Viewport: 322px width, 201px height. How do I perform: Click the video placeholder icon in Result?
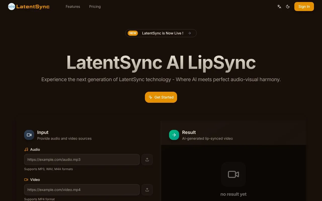tap(233, 174)
